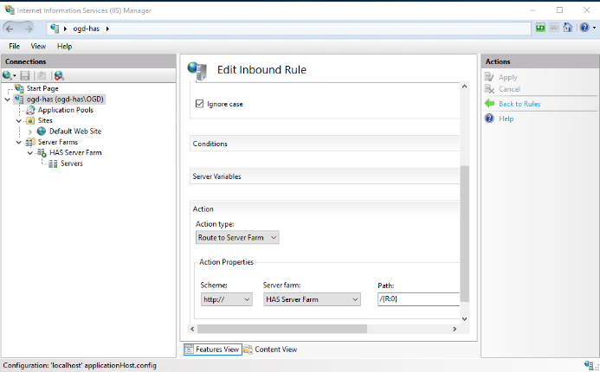Image resolution: width=600 pixels, height=372 pixels.
Task: Select the Start Page tree node
Action: [42, 88]
